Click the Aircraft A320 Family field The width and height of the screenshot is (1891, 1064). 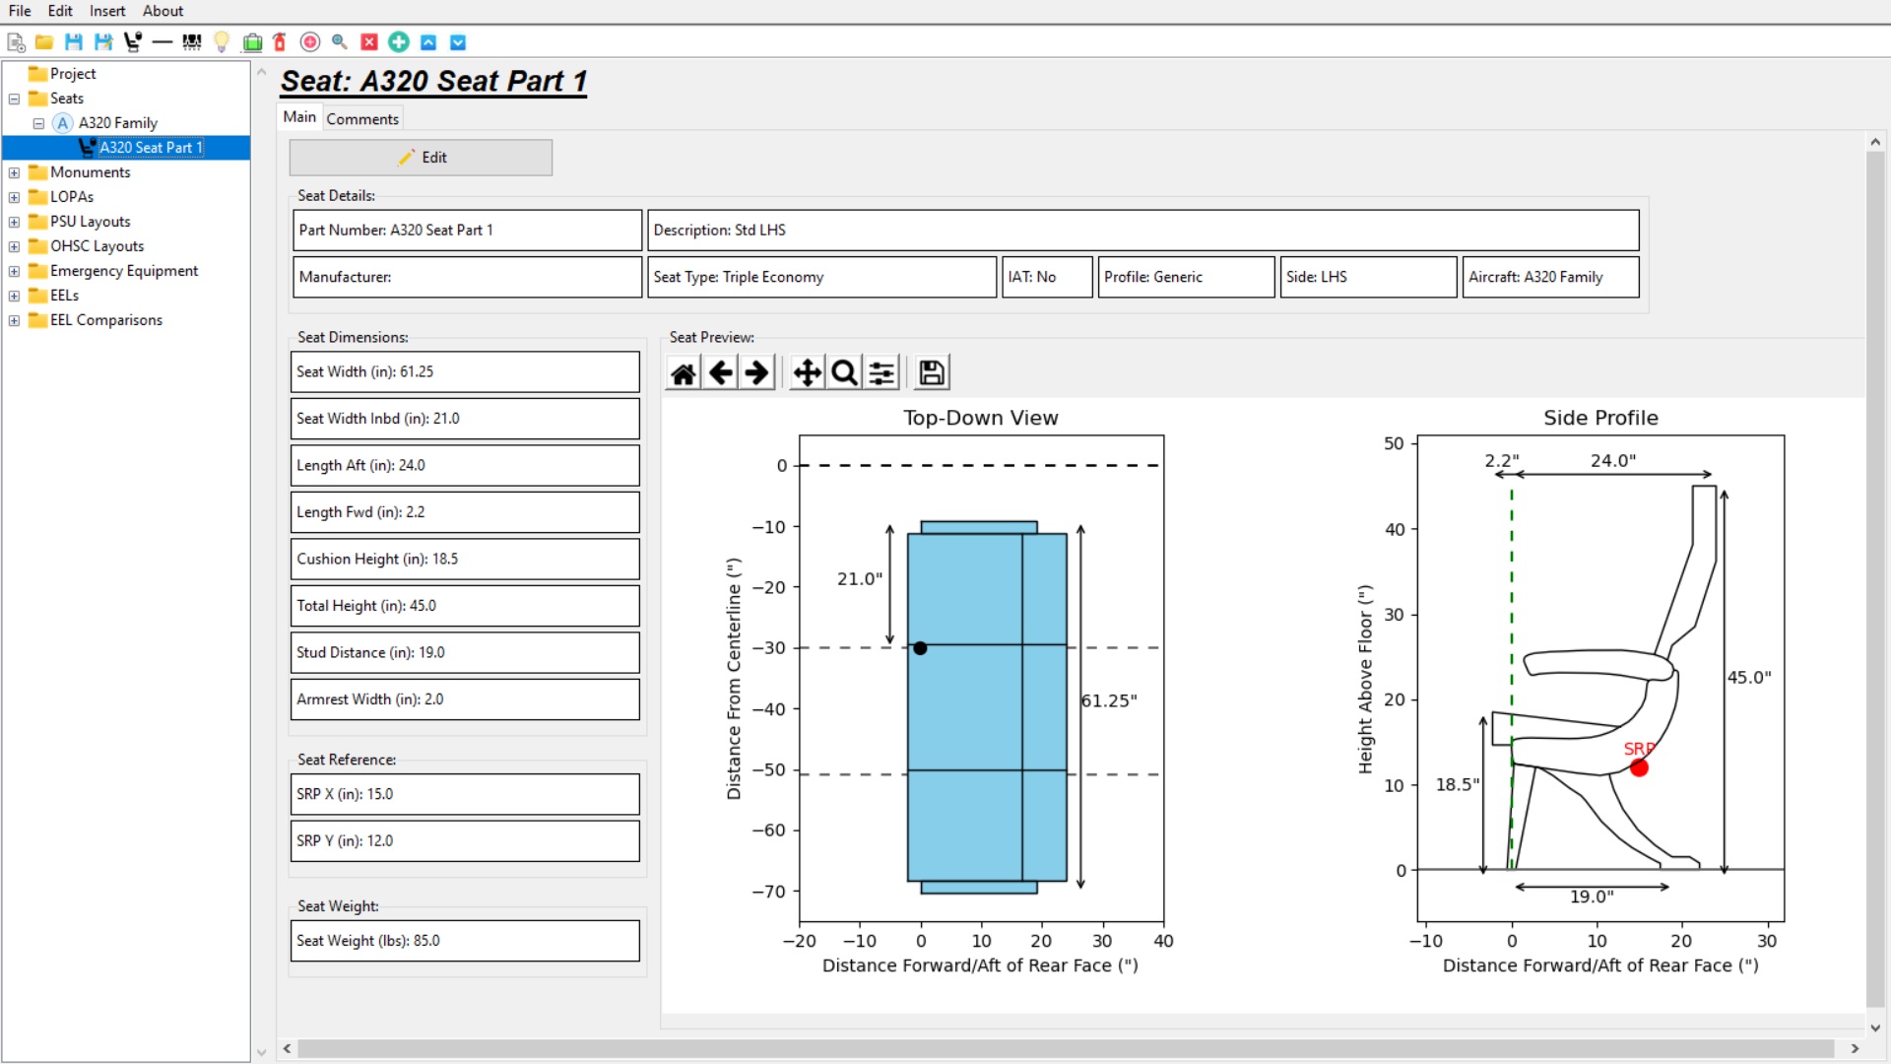tap(1551, 278)
